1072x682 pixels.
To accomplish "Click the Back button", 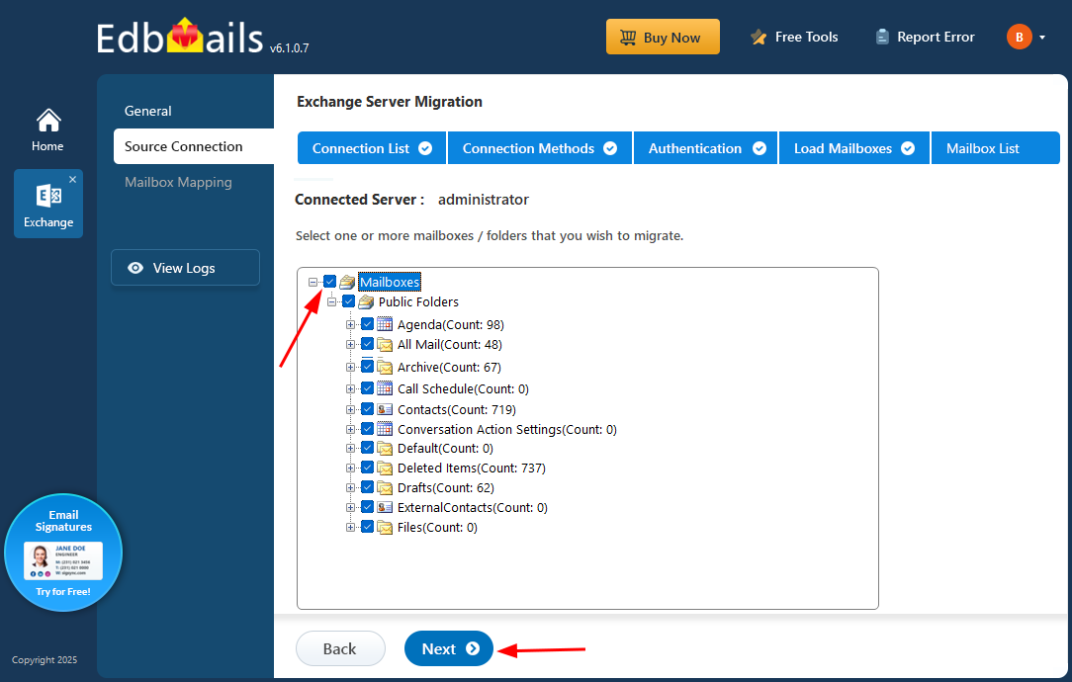I will (340, 648).
